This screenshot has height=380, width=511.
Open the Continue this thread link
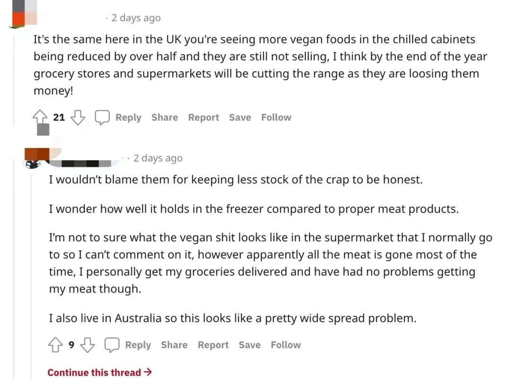[99, 372]
